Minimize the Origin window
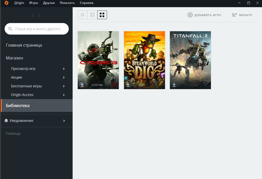The height and width of the screenshot is (179, 262). coord(239,3)
